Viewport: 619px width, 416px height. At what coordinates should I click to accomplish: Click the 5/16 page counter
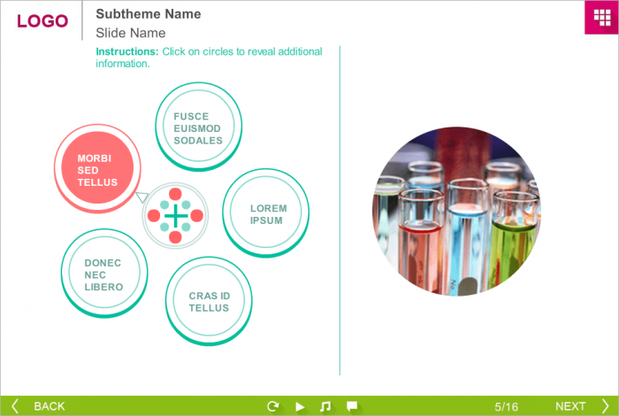point(507,406)
